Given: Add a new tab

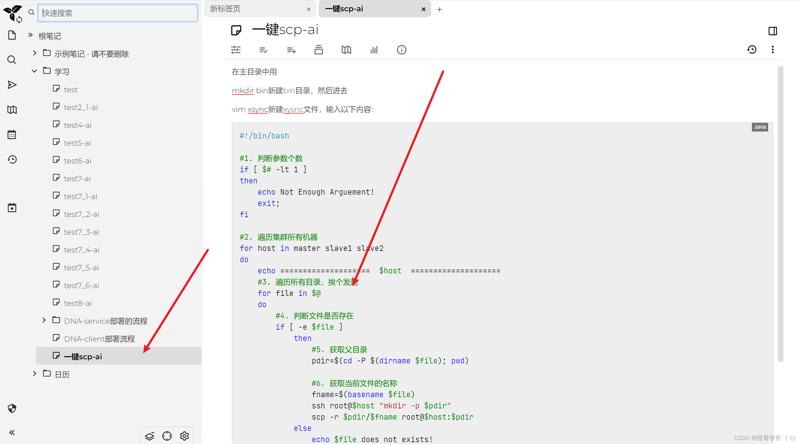Looking at the screenshot, I should [x=439, y=9].
